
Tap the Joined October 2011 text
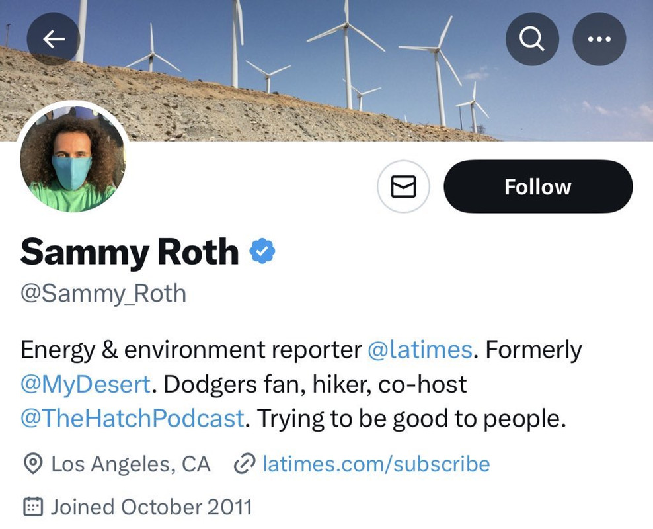coord(151,507)
